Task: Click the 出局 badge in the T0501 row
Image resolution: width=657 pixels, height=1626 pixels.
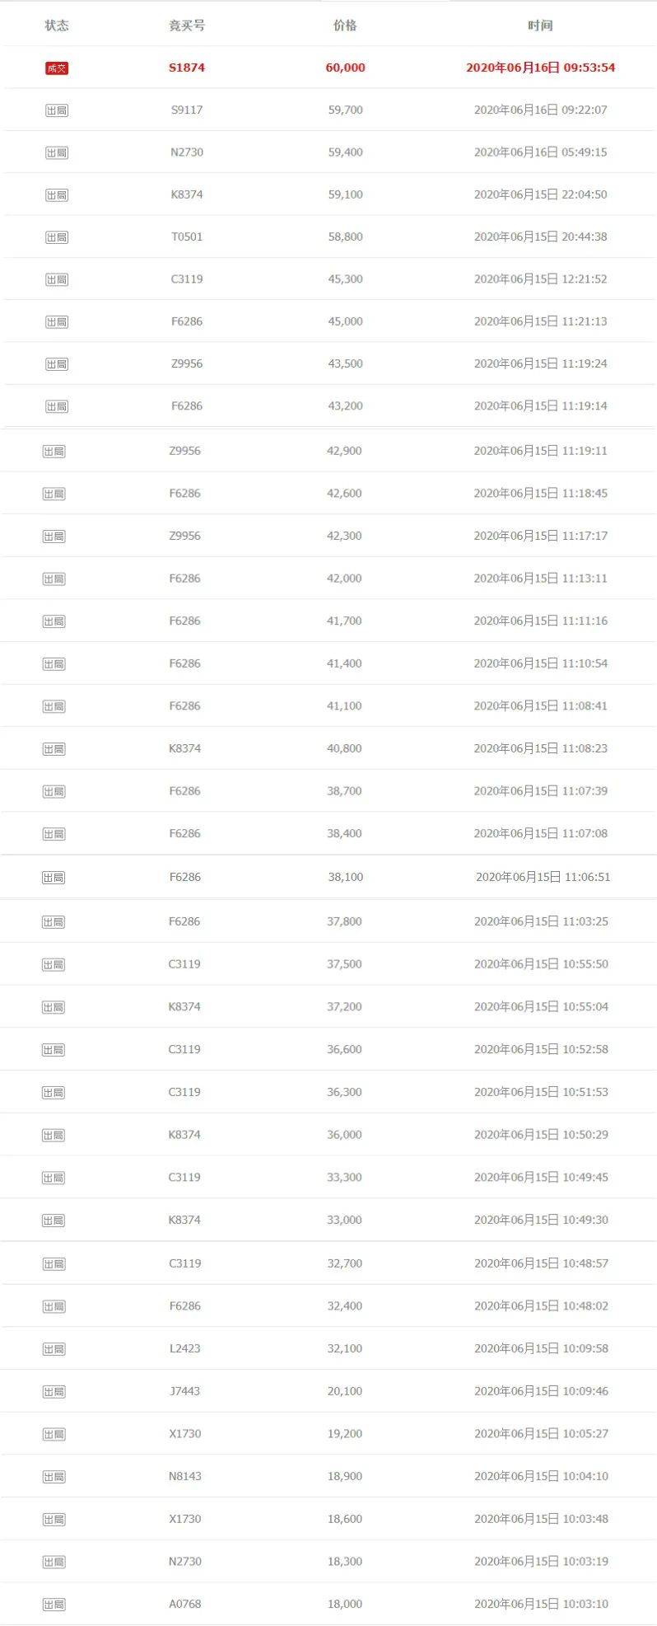Action: [x=57, y=237]
